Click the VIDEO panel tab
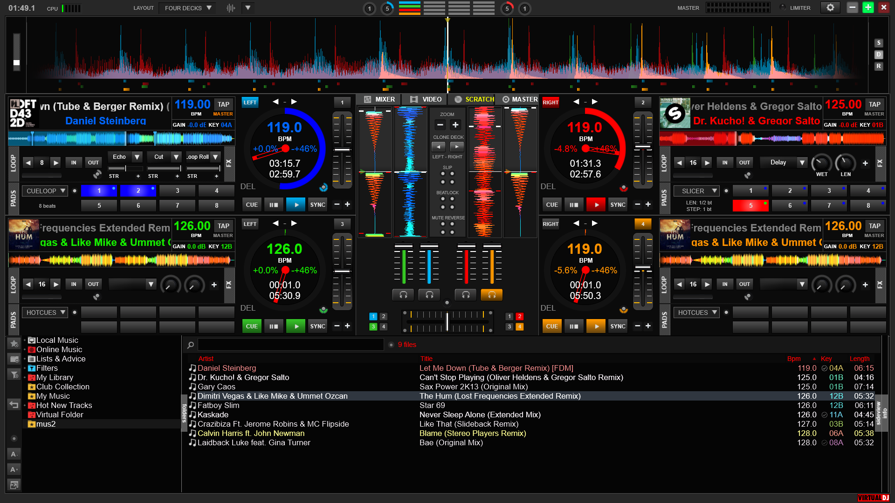Image resolution: width=895 pixels, height=503 pixels. point(426,99)
